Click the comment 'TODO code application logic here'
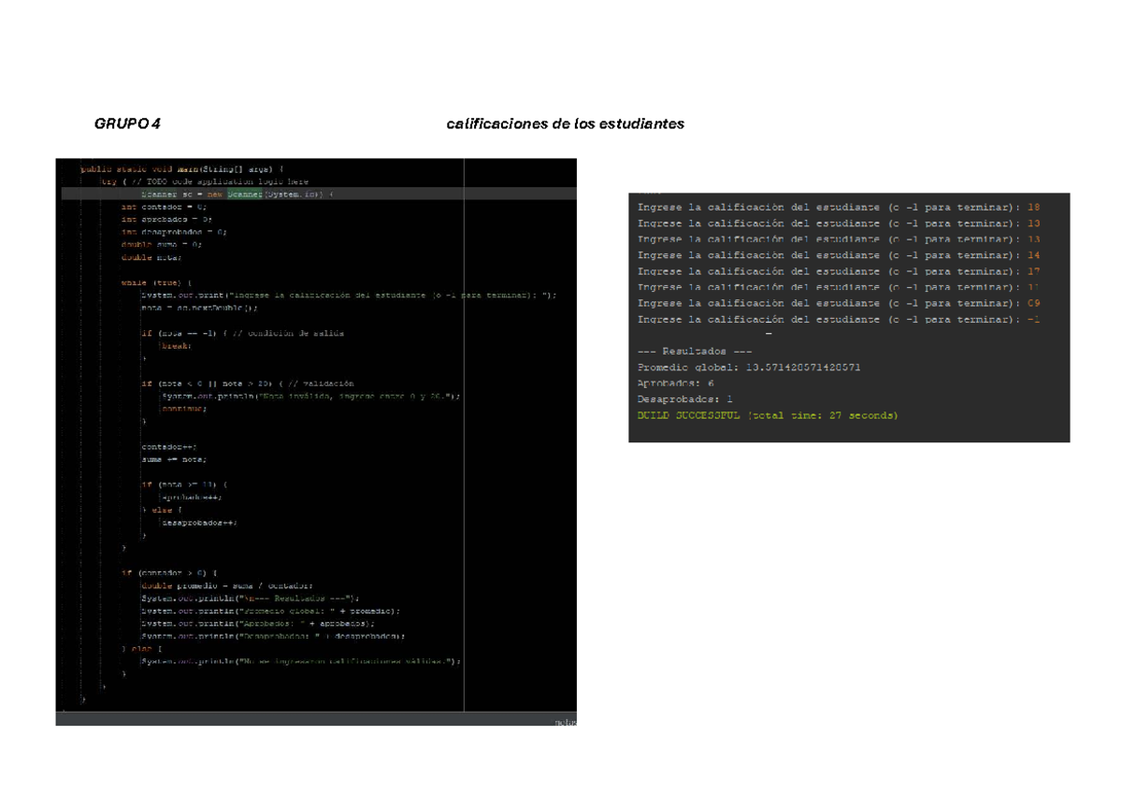 (x=227, y=181)
